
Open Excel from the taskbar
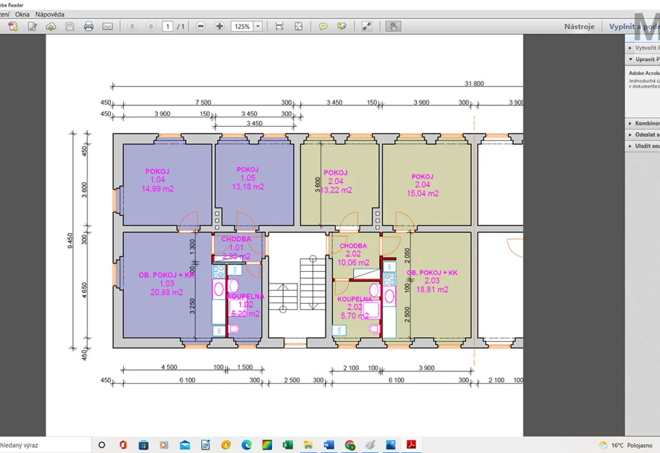[x=288, y=445]
